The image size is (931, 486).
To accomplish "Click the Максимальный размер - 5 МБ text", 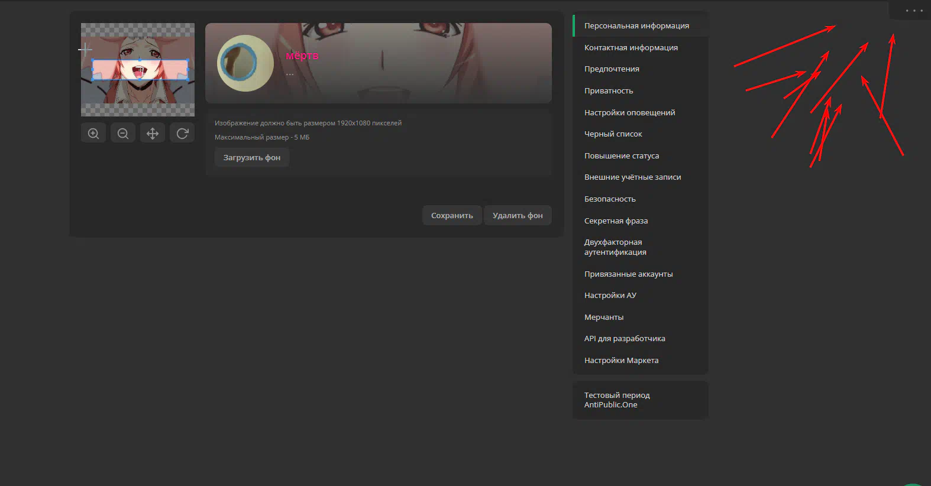I will (x=262, y=137).
